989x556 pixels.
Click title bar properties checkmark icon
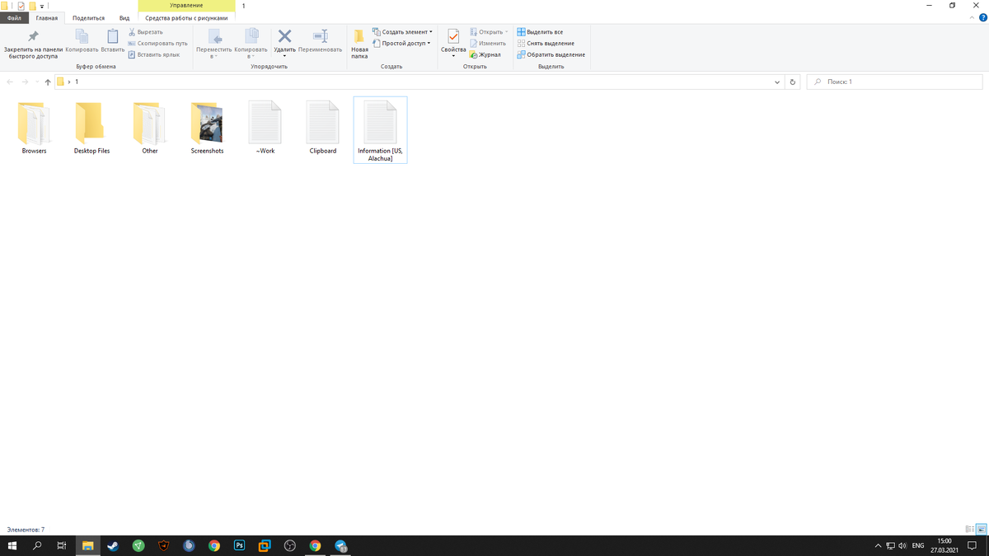21,6
